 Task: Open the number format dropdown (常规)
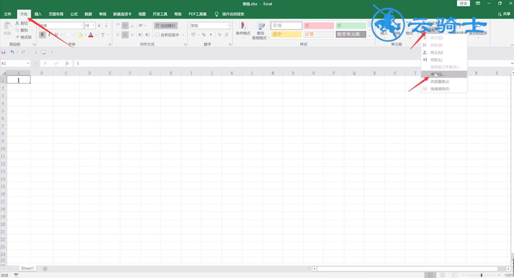pyautogui.click(x=228, y=25)
